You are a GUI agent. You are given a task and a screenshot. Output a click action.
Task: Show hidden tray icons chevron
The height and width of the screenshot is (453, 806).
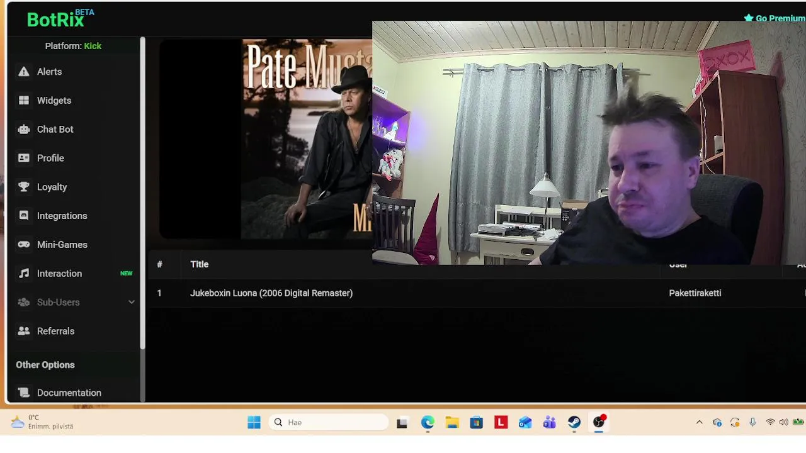(699, 423)
